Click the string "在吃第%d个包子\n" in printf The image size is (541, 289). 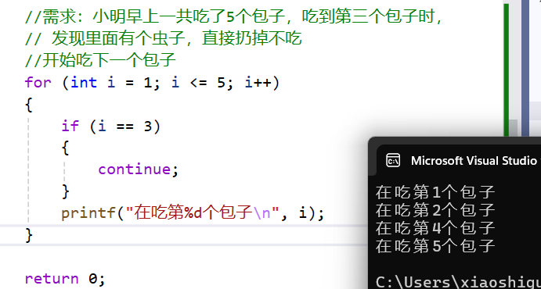(x=202, y=213)
